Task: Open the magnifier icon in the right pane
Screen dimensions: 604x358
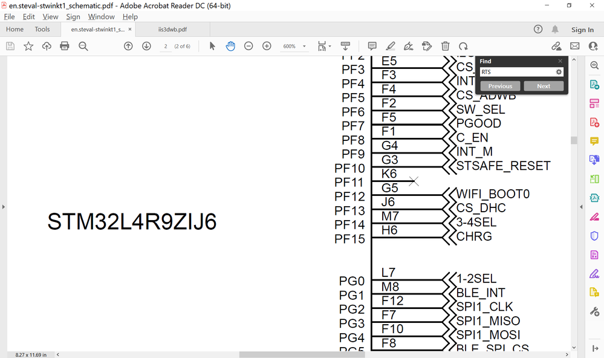Action: click(x=594, y=65)
